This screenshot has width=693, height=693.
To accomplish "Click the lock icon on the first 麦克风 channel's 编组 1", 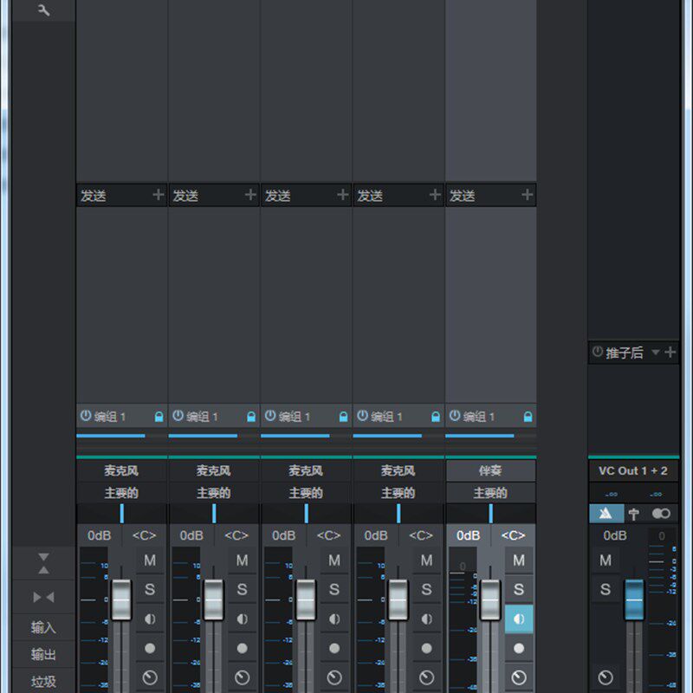I will [x=159, y=417].
